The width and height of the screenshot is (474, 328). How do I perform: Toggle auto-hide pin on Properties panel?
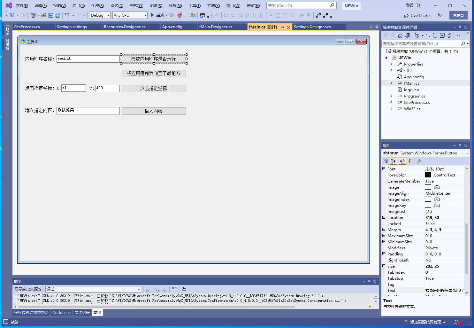(460, 145)
